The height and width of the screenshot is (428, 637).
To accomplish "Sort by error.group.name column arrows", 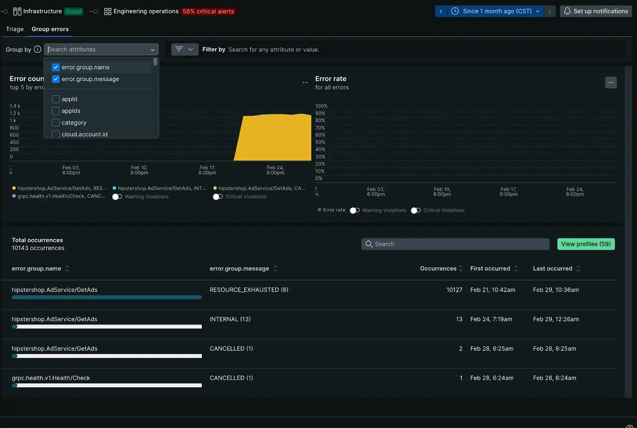I will [x=67, y=268].
